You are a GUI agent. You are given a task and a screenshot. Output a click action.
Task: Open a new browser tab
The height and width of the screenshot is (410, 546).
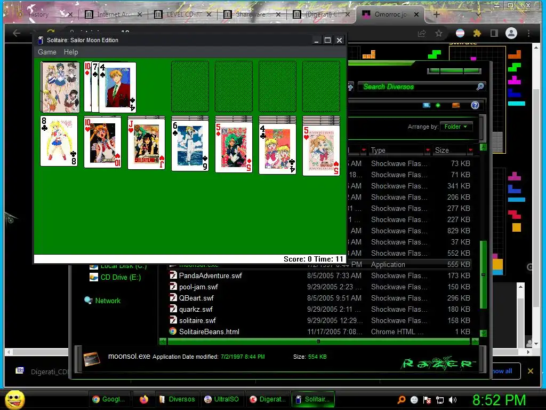click(x=437, y=14)
